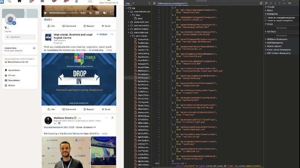Viewport: 300px width, 168px height.
Task: Click the video progress bar
Action: pyautogui.click(x=64, y=13)
